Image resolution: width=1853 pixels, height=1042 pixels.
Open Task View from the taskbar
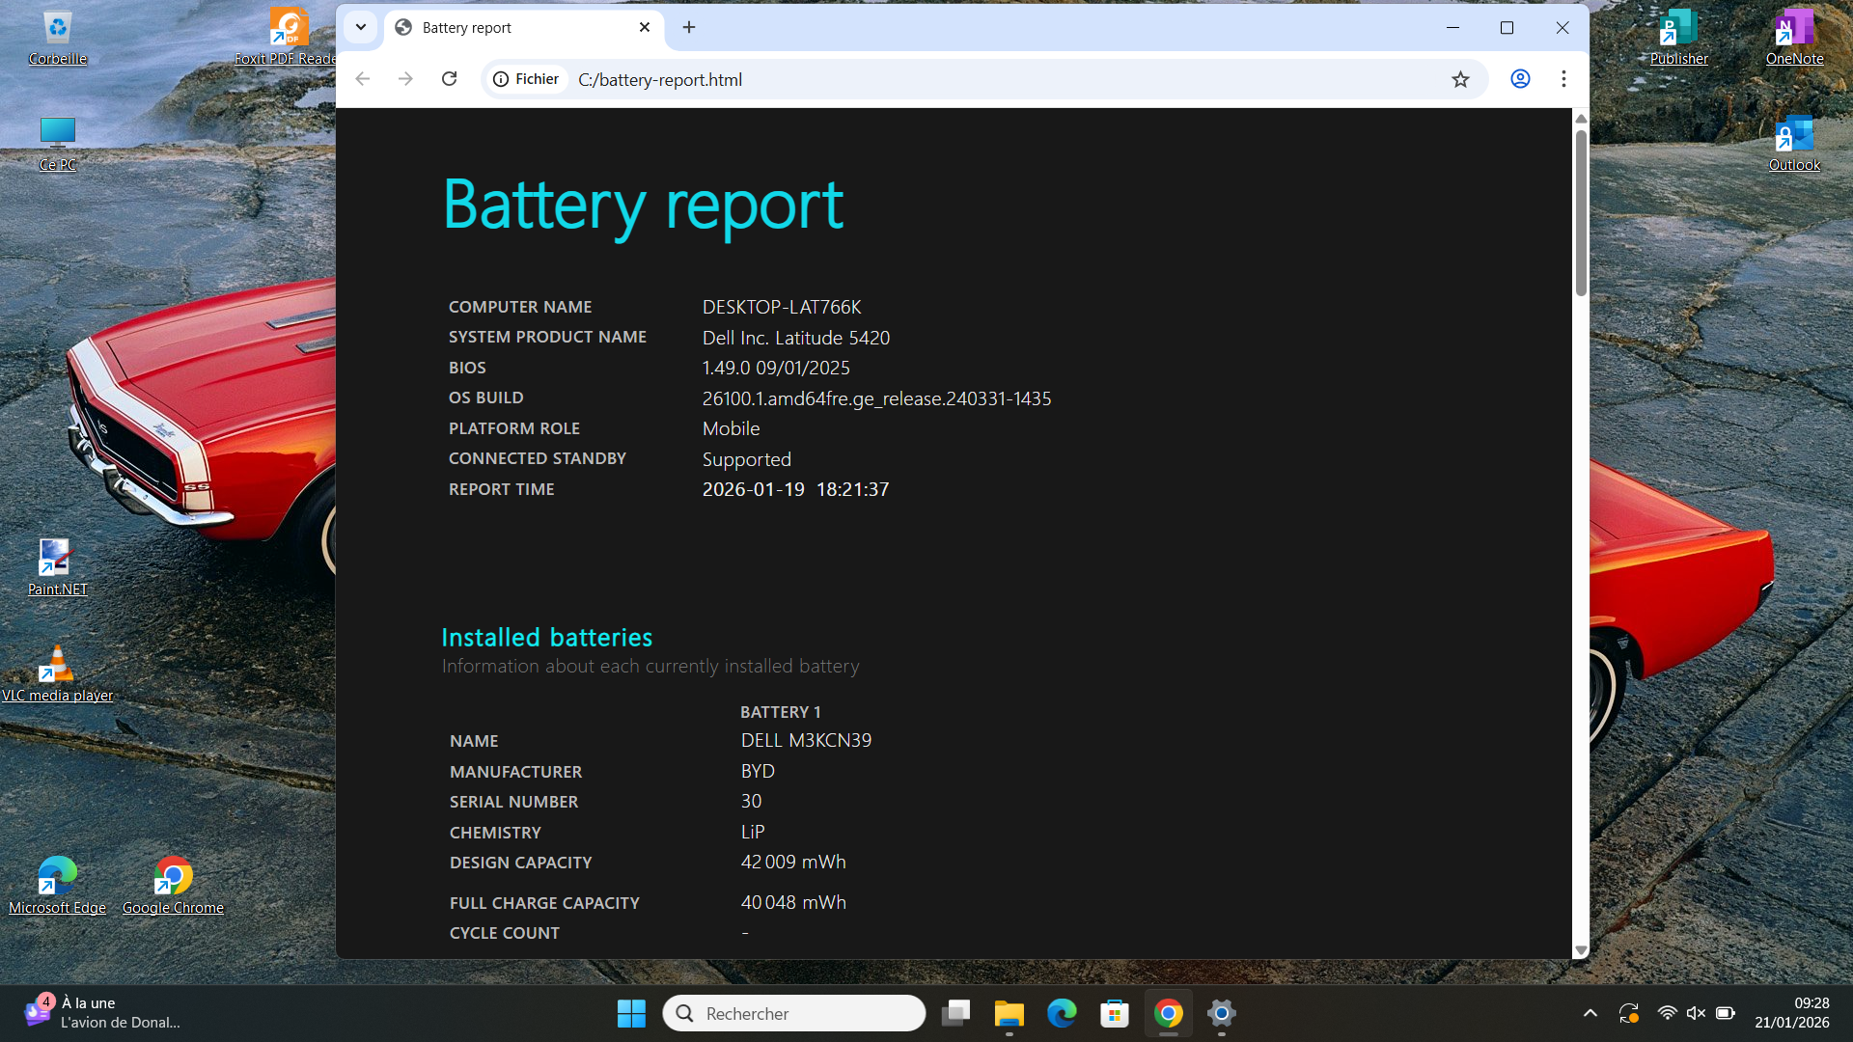[x=955, y=1013]
